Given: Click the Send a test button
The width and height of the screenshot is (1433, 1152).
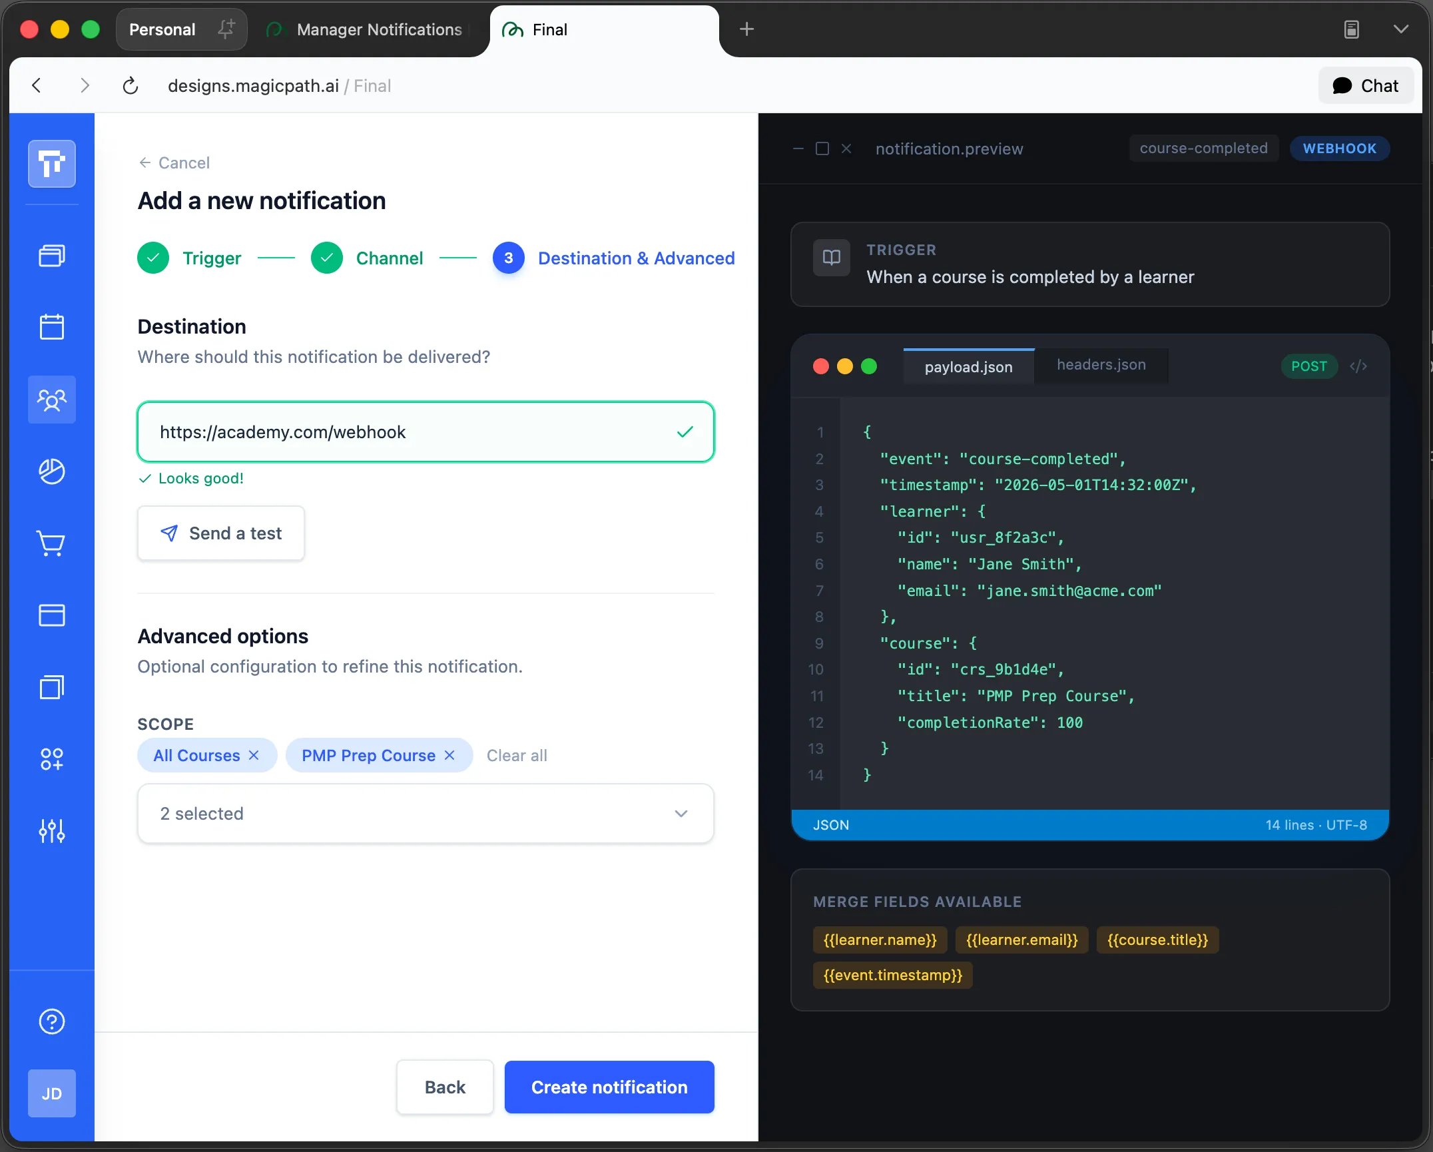Looking at the screenshot, I should (221, 533).
